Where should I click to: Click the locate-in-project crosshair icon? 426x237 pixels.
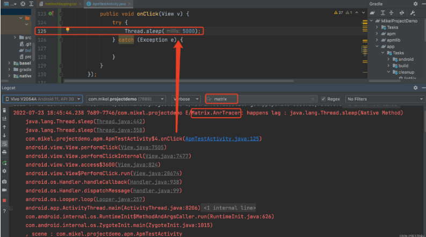click(x=23, y=4)
